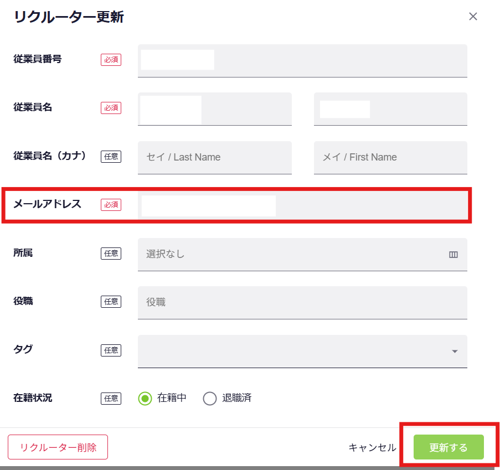
Task: Select the 在籍中 radio button
Action: (145, 398)
